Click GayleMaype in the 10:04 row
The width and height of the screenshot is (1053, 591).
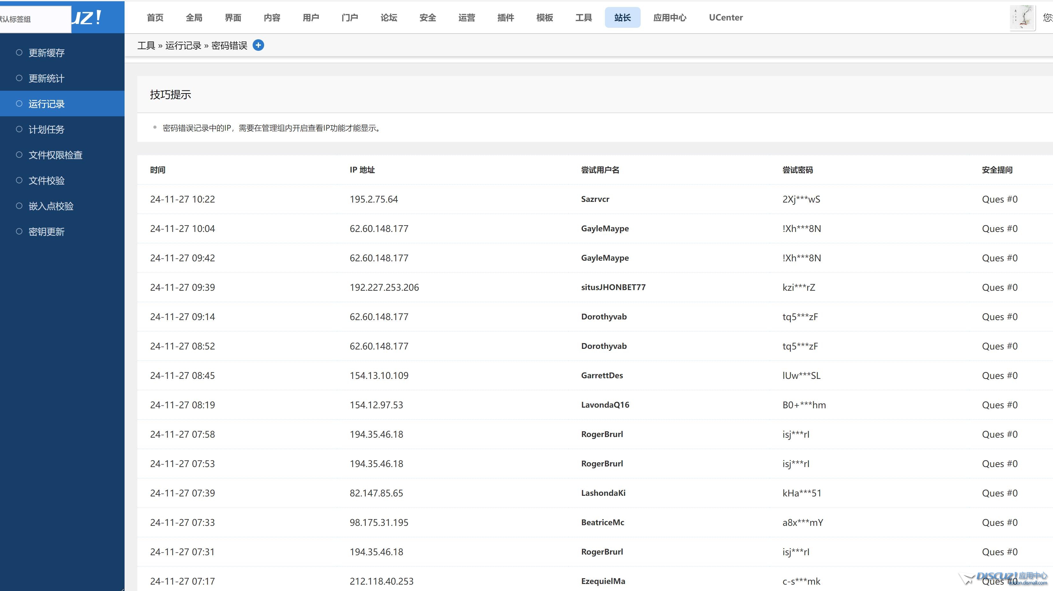pyautogui.click(x=605, y=229)
